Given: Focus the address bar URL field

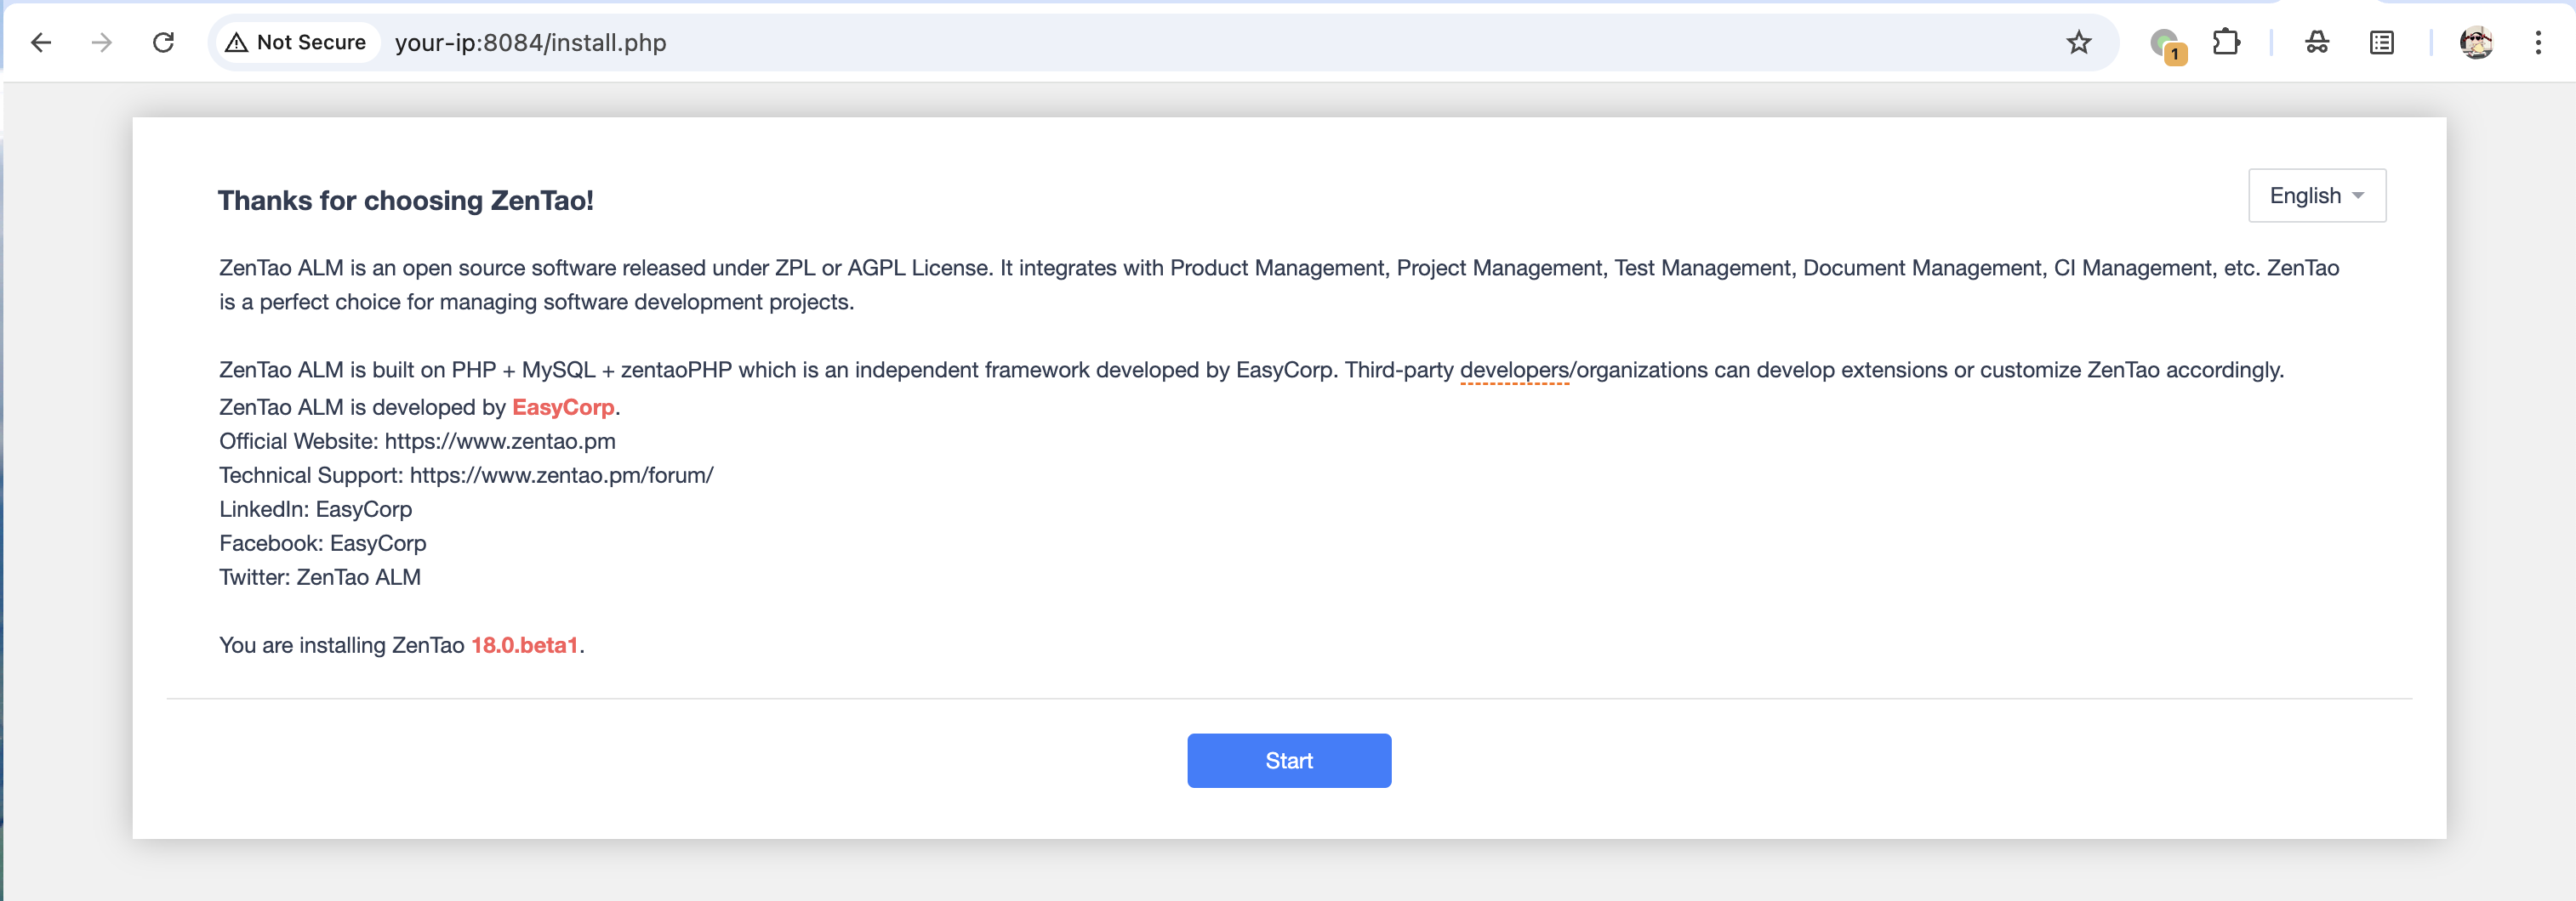Looking at the screenshot, I should [x=1200, y=43].
